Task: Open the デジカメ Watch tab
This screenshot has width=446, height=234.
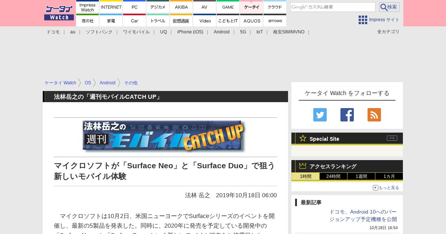Action: click(158, 7)
